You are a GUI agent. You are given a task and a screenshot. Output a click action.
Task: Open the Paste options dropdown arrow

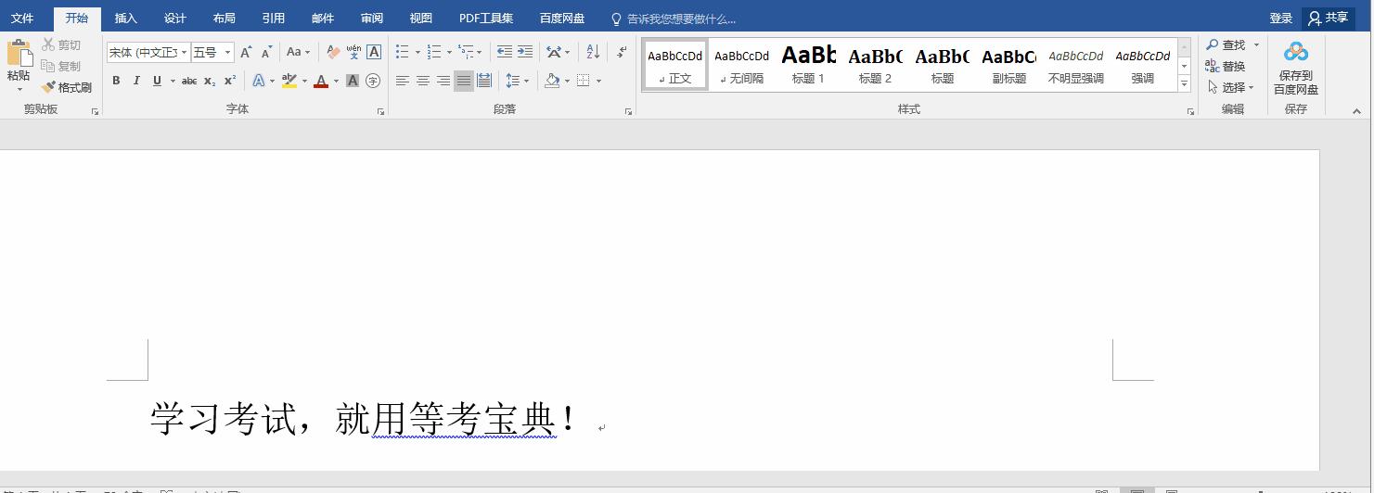pyautogui.click(x=19, y=89)
